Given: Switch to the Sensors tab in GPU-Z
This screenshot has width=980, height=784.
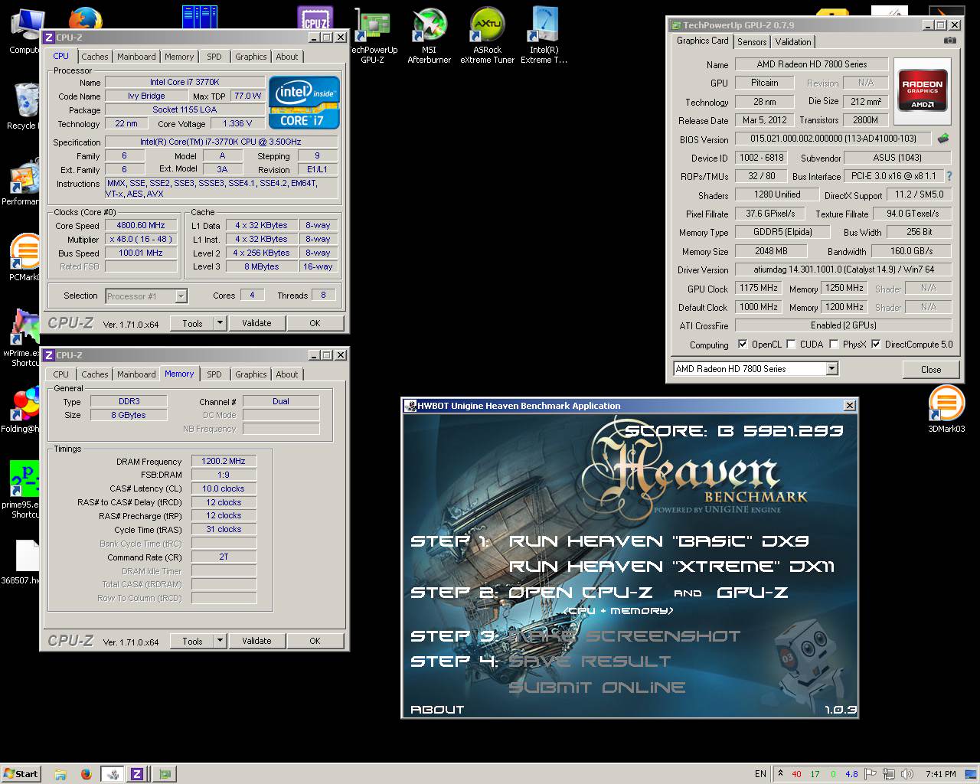Looking at the screenshot, I should (x=752, y=42).
